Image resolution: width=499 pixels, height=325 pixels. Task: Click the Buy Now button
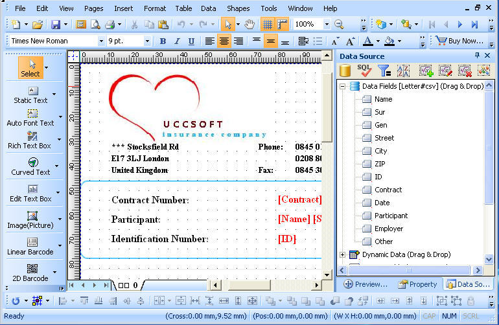tap(459, 41)
